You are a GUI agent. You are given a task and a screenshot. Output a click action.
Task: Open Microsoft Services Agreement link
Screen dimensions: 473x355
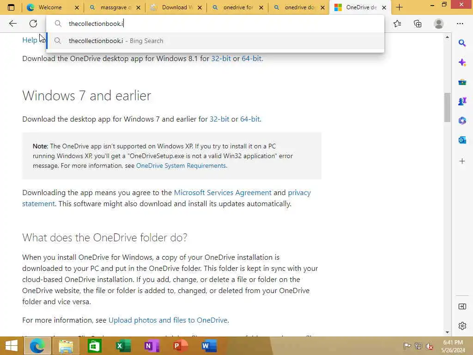coord(223,193)
